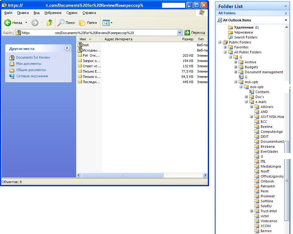293x234 pixels.
Task: Open the All Outlook Items dropdown
Action: [286, 20]
